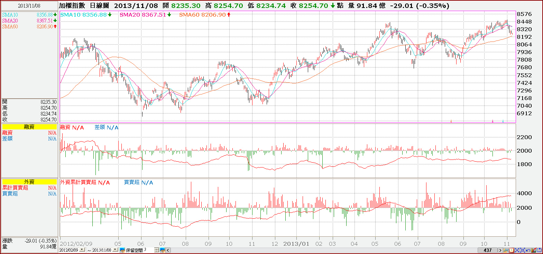Click the 高 8254.70 row in left panel
The height and width of the screenshot is (254, 543).
coord(29,108)
